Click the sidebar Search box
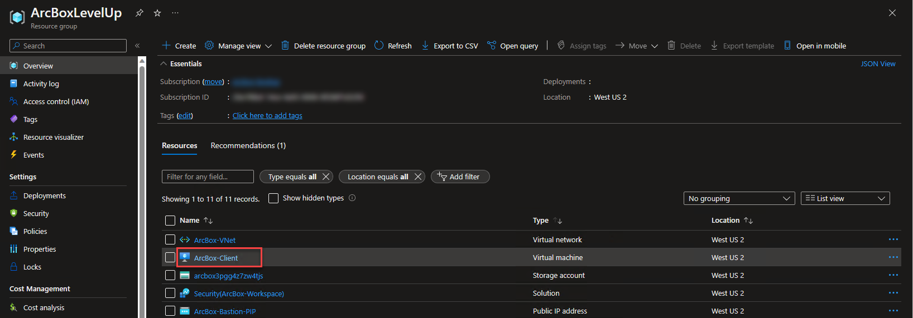The width and height of the screenshot is (913, 318). [x=68, y=46]
